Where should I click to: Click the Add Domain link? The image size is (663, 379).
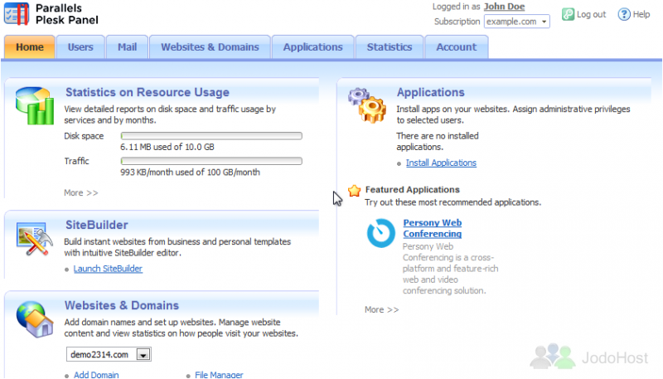pyautogui.click(x=96, y=375)
